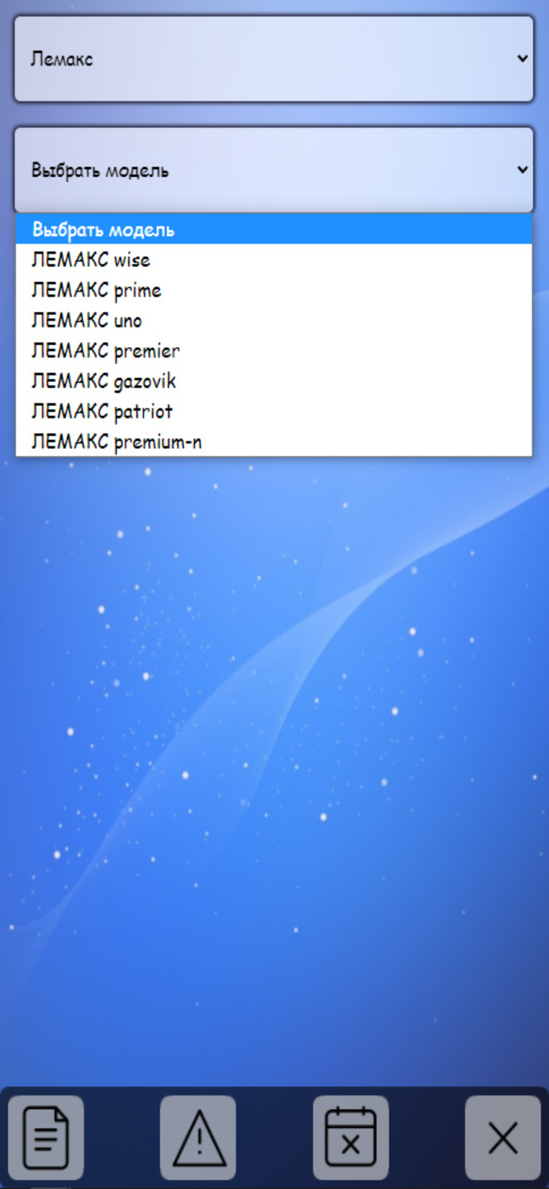Pick ЛЕМАКС uno in the list
Screen dimensions: 549x1189
(274, 320)
